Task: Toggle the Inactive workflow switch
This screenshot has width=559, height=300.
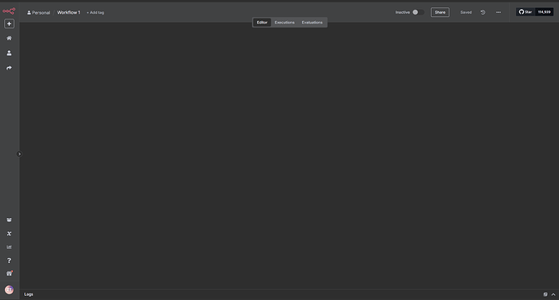Action: (x=418, y=12)
